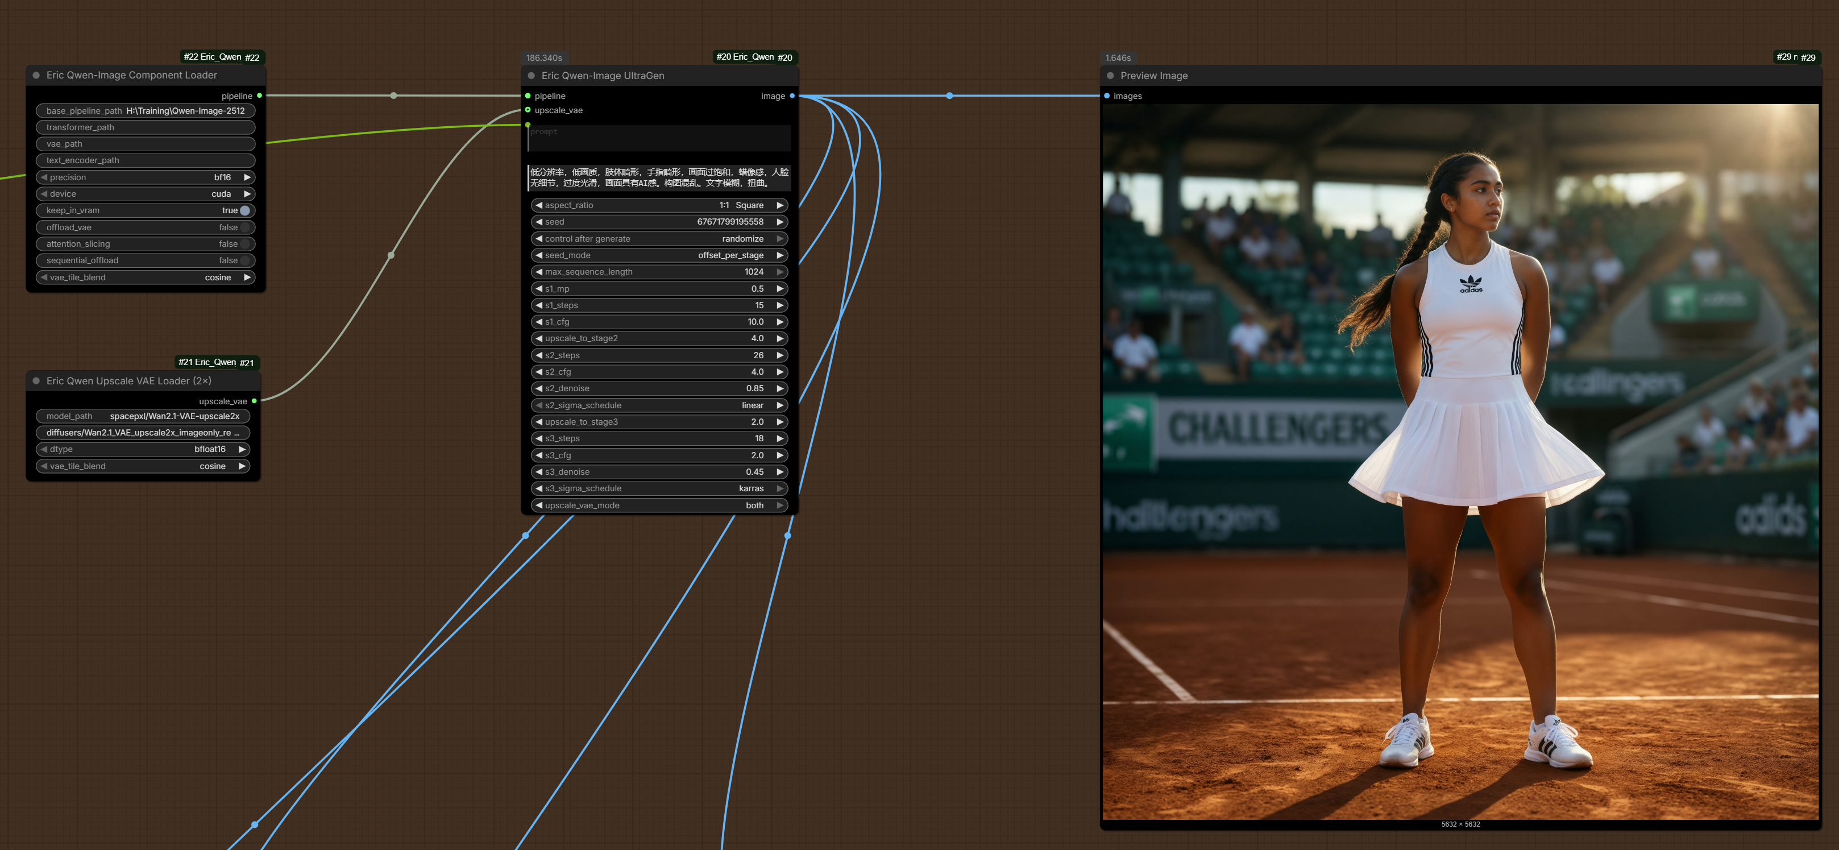Viewport: 1839px width, 850px height.
Task: Click the max_sequence_length value
Action: (754, 272)
